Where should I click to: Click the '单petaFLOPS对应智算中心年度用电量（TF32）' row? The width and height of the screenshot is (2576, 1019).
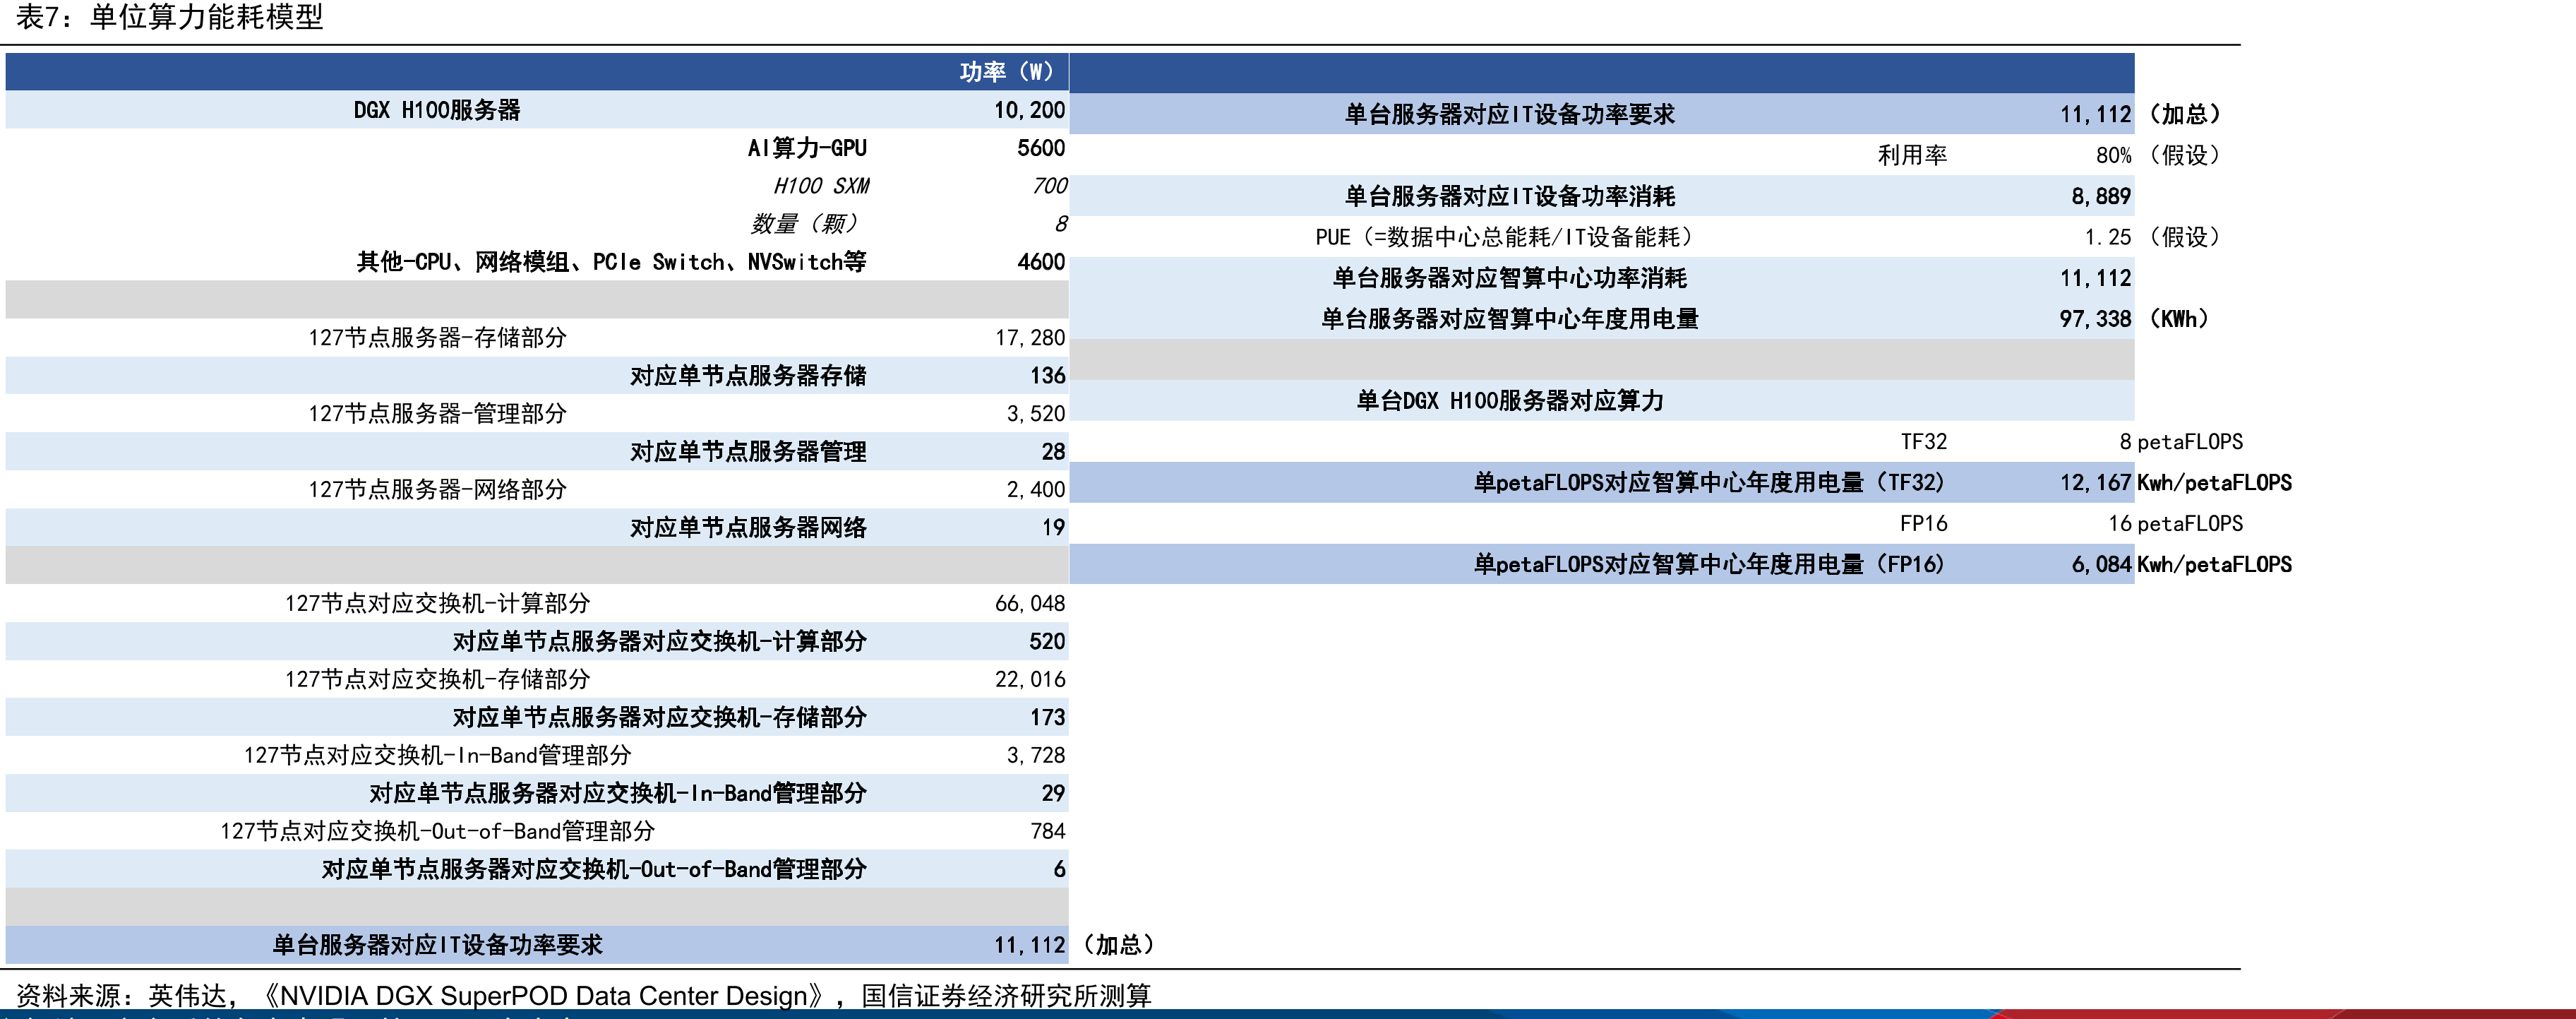[1602, 482]
